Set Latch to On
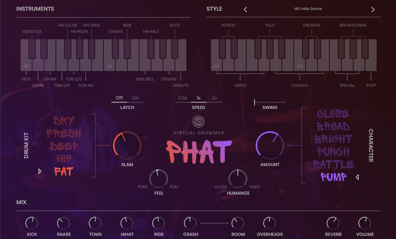 coord(135,98)
